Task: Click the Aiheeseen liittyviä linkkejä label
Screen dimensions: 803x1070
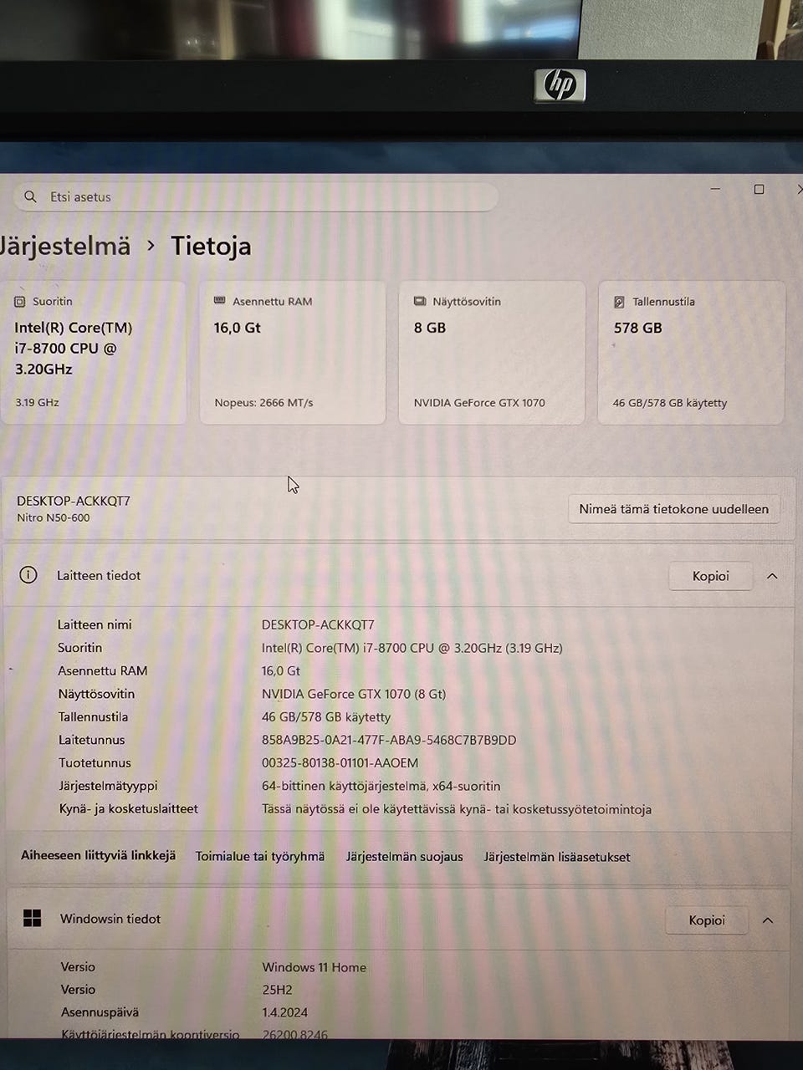Action: click(x=99, y=855)
